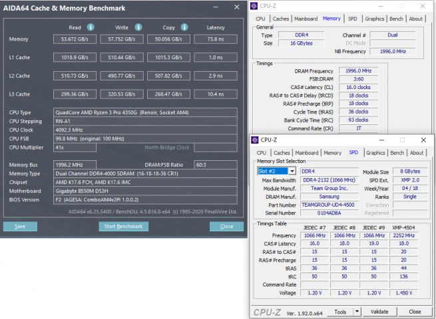Click Memory Type DDR4-4000 SDRAM field

click(x=145, y=173)
